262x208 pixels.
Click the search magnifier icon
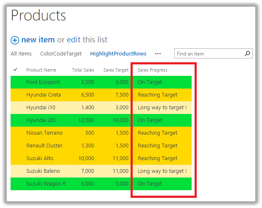pyautogui.click(x=248, y=54)
